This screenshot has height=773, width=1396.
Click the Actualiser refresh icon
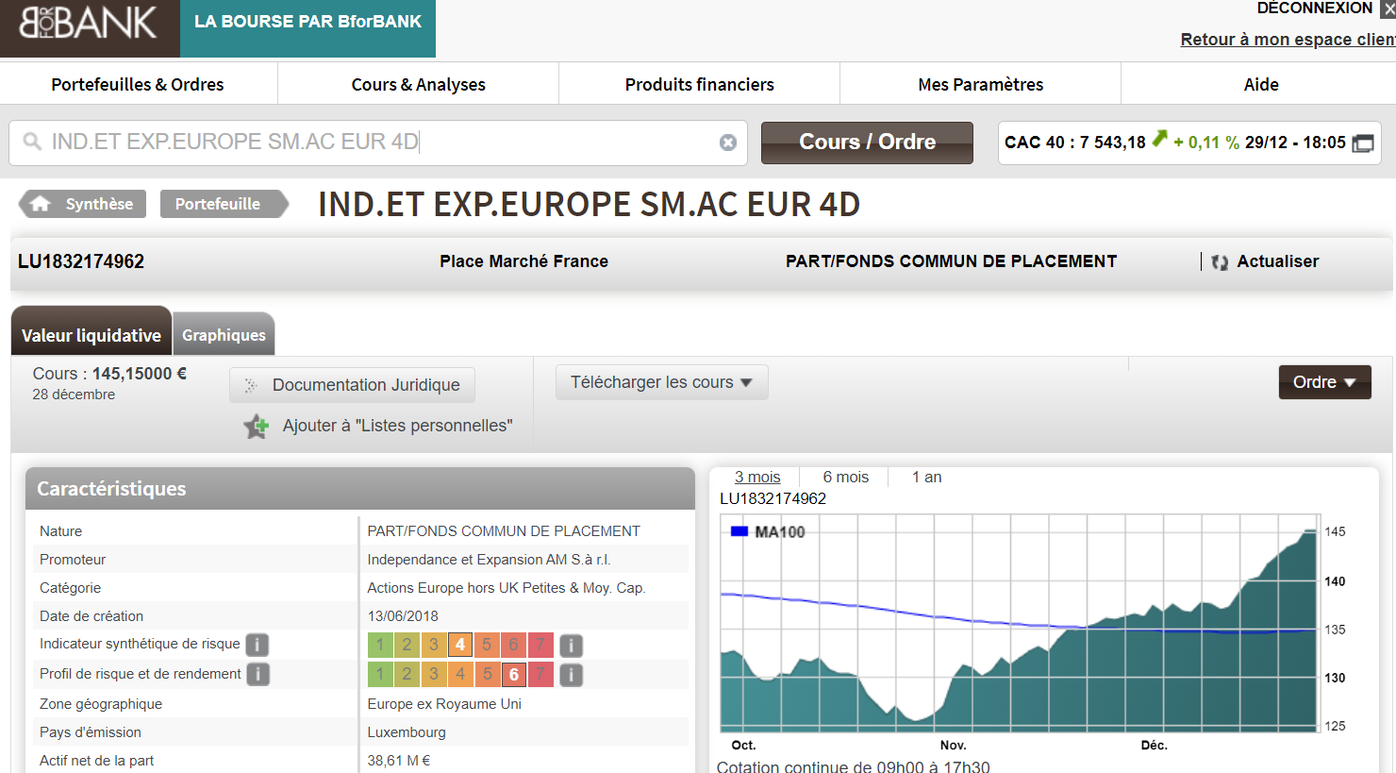tap(1220, 262)
